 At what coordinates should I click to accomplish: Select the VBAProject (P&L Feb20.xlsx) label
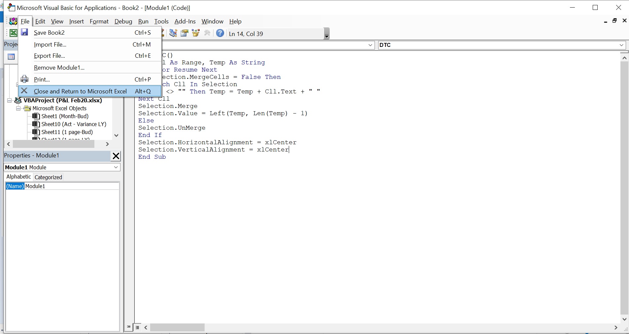click(63, 100)
